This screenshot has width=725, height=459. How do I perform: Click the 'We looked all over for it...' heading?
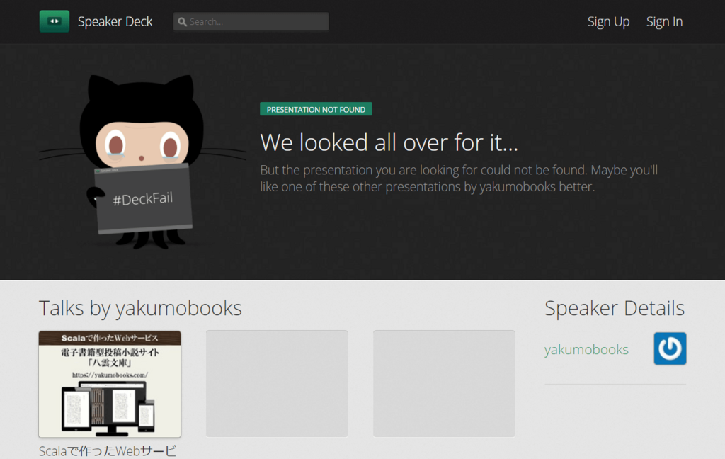tap(389, 142)
